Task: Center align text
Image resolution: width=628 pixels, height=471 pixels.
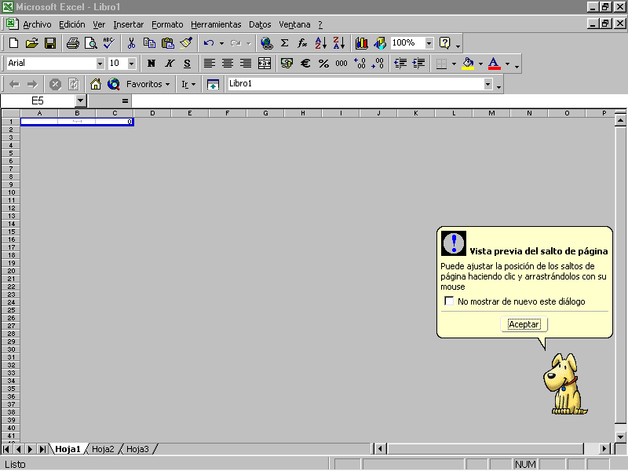Action: [x=228, y=64]
